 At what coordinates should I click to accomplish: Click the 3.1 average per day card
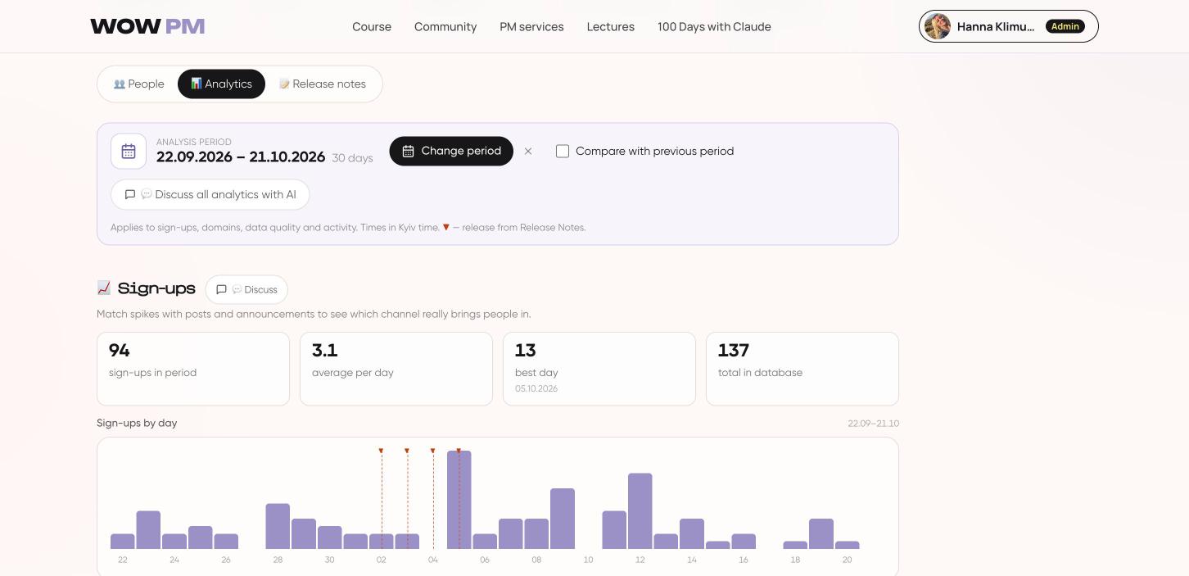click(x=396, y=369)
